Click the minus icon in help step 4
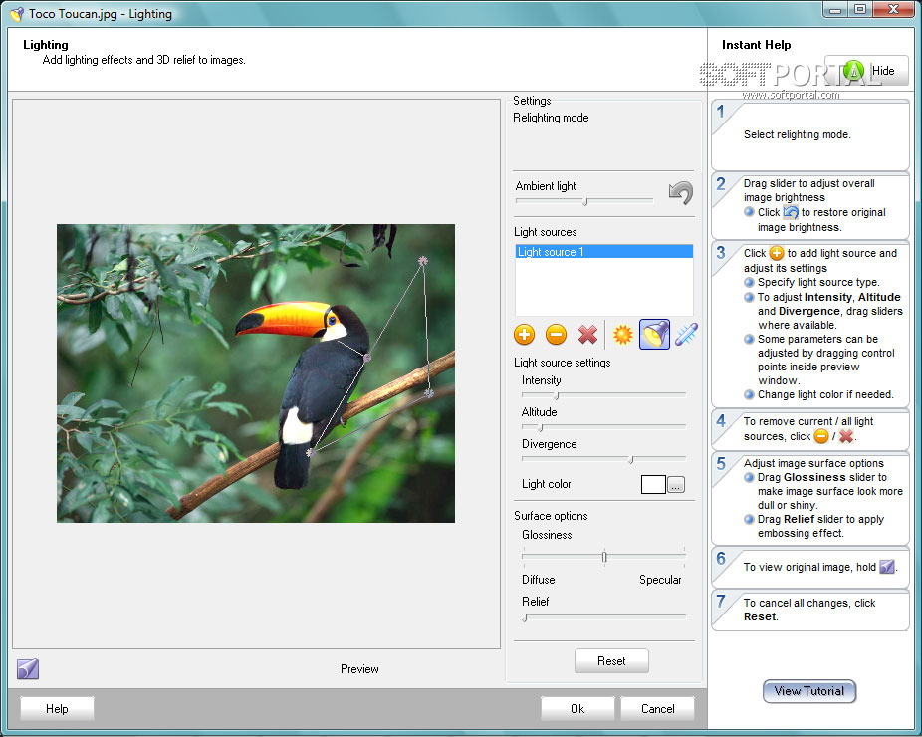The height and width of the screenshot is (737, 922). [820, 436]
